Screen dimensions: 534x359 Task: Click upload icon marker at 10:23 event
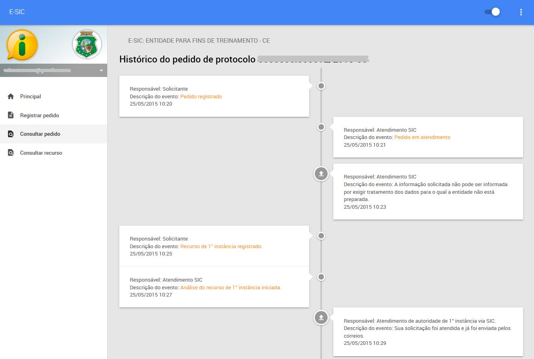[x=321, y=174]
